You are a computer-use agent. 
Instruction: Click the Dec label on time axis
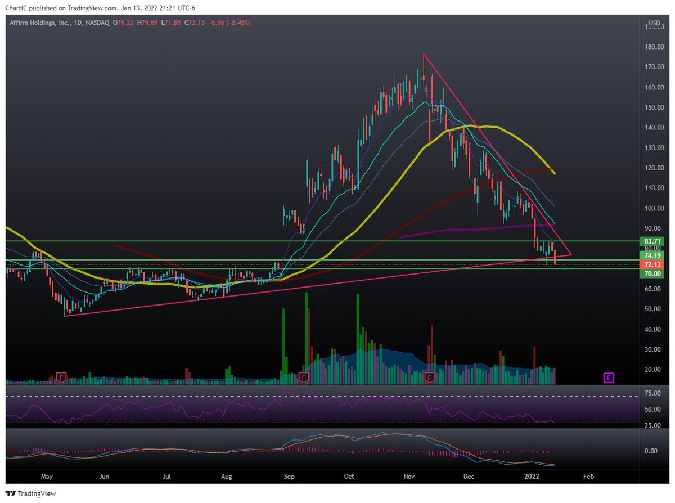(x=470, y=476)
